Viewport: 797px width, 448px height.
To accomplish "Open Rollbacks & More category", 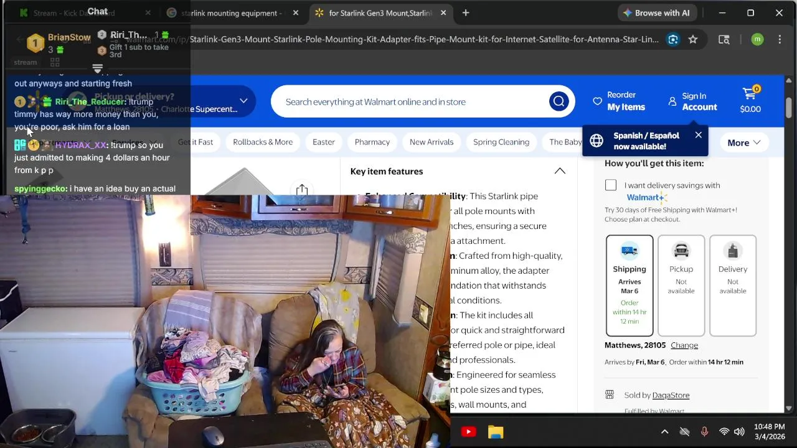I will [x=263, y=142].
